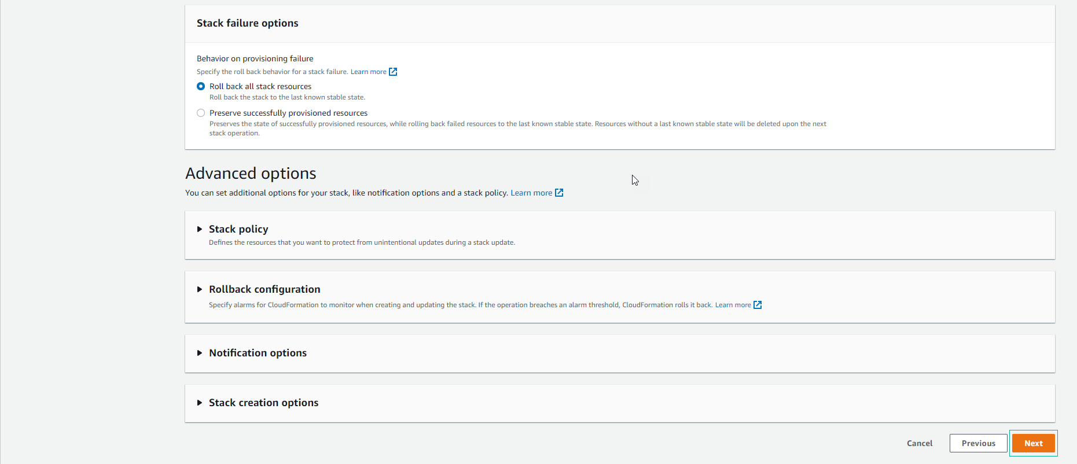Open Learn more link for stack failure
Image resolution: width=1077 pixels, height=464 pixels.
(x=368, y=72)
